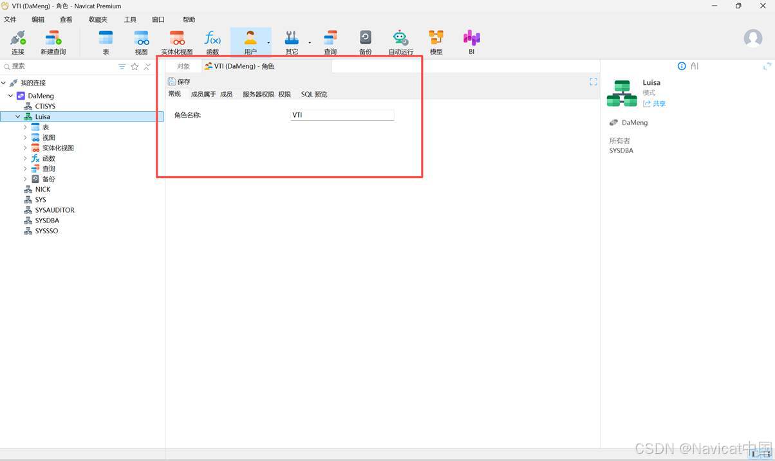This screenshot has height=461, width=775.
Task: Expand the 视图 node under Luisa
Action: (25, 138)
